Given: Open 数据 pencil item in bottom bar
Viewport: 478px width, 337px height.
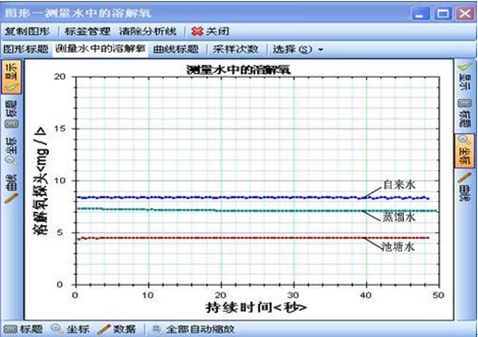Looking at the screenshot, I should (x=104, y=329).
